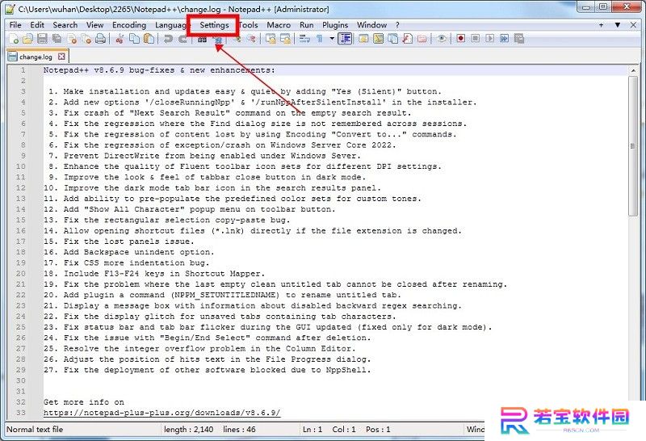Click line number 15 in the margin
This screenshot has width=646, height=441.
(21, 220)
